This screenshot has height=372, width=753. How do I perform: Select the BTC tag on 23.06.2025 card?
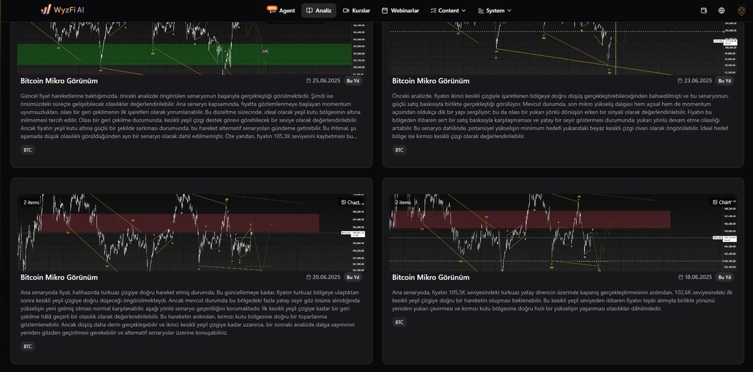(399, 150)
